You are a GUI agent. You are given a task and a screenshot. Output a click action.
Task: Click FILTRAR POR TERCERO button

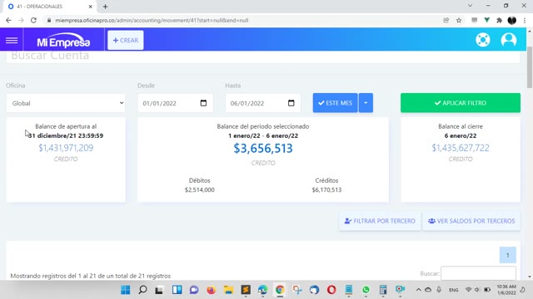pyautogui.click(x=380, y=221)
